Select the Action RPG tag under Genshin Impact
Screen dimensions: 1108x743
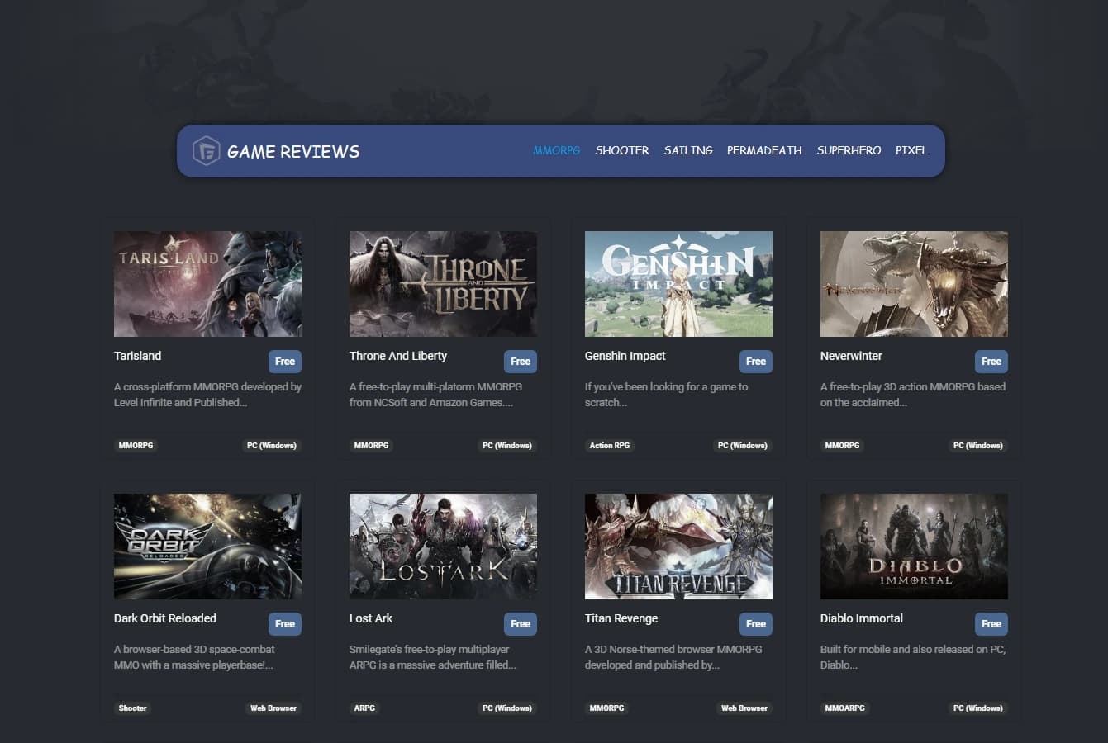tap(609, 445)
